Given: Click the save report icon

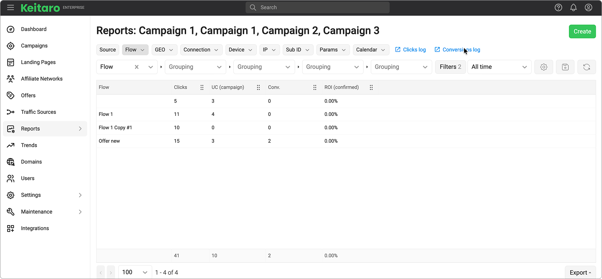Looking at the screenshot, I should (565, 67).
